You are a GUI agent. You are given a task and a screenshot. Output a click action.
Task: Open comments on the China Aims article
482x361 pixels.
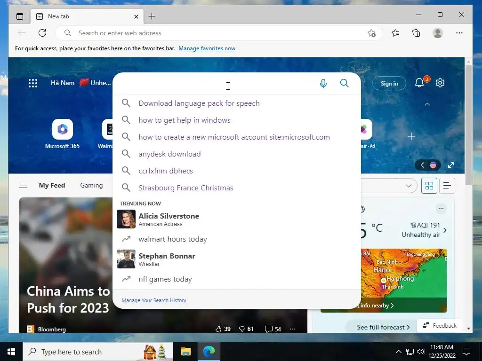[273, 329]
